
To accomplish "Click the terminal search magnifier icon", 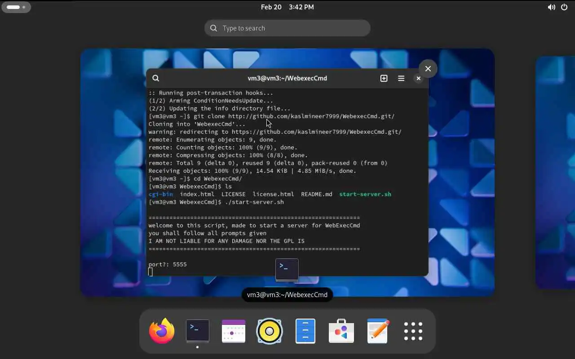I will point(156,78).
